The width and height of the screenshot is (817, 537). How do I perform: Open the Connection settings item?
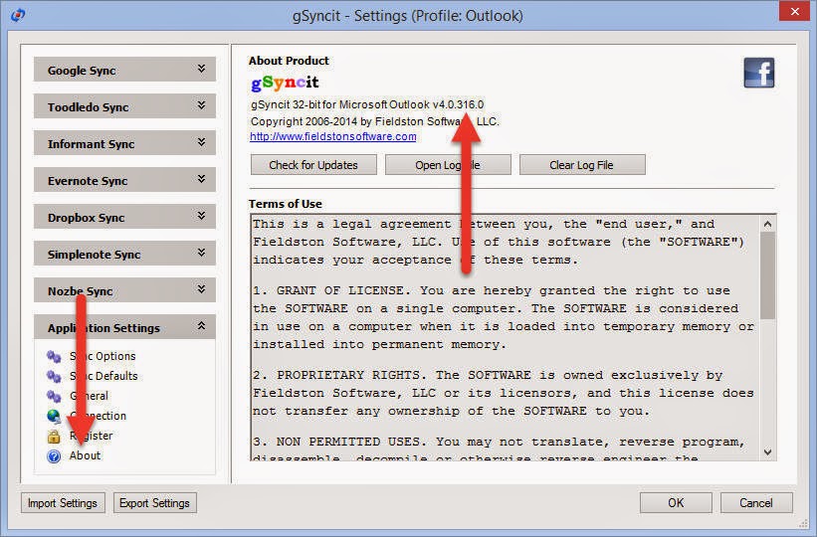pos(98,416)
